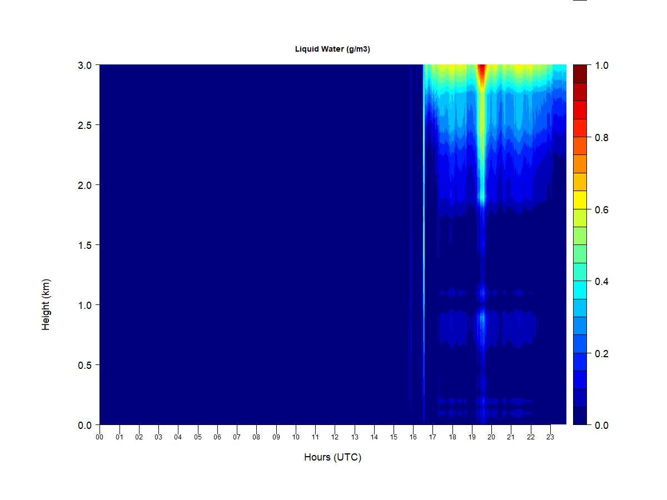
Task: Click the colorbar 0.2 value label
Action: [601, 353]
